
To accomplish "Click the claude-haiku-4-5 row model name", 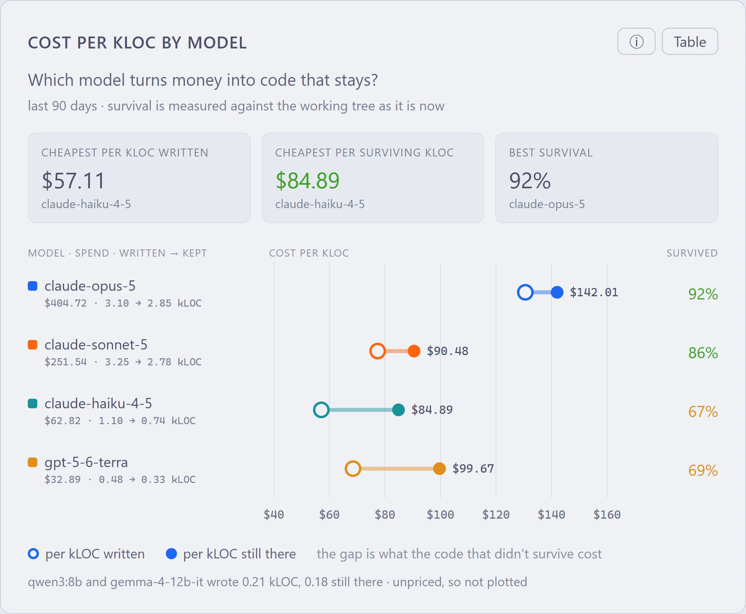I will (98, 404).
